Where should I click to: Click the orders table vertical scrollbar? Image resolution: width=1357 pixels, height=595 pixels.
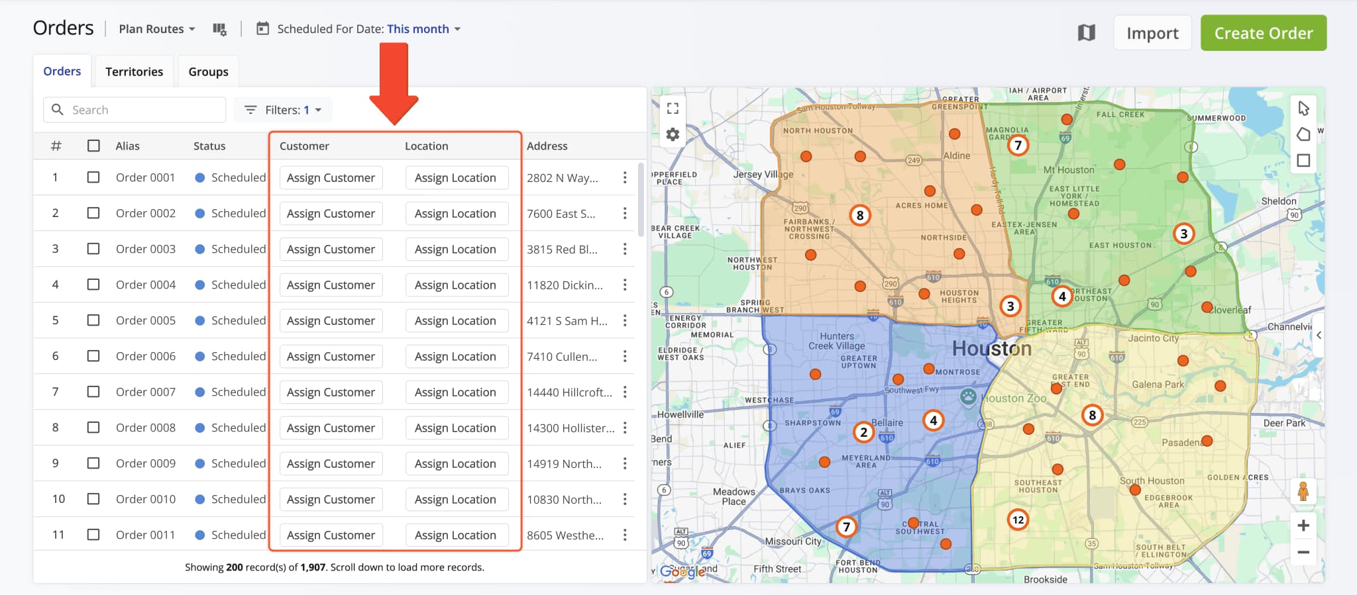(641, 200)
